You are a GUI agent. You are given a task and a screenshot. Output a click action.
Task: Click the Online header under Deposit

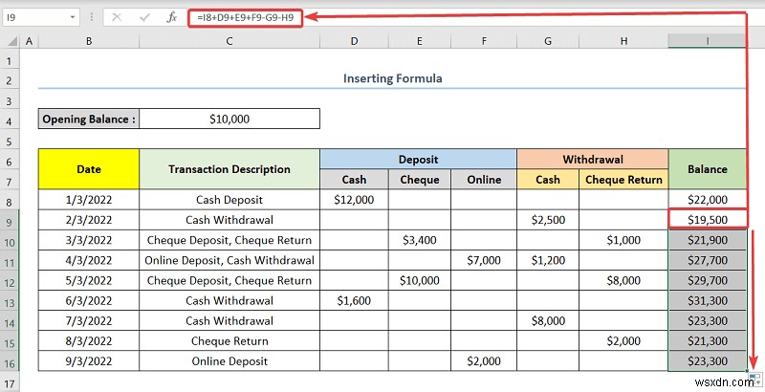(484, 180)
